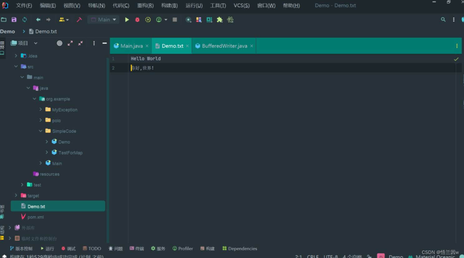The height and width of the screenshot is (258, 464).
Task: Open the Dependencies tool window
Action: (x=239, y=248)
